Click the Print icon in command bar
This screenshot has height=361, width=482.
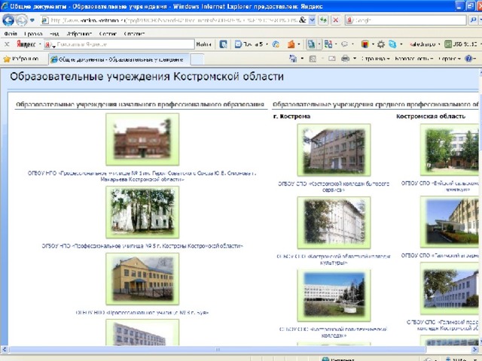[x=346, y=59]
